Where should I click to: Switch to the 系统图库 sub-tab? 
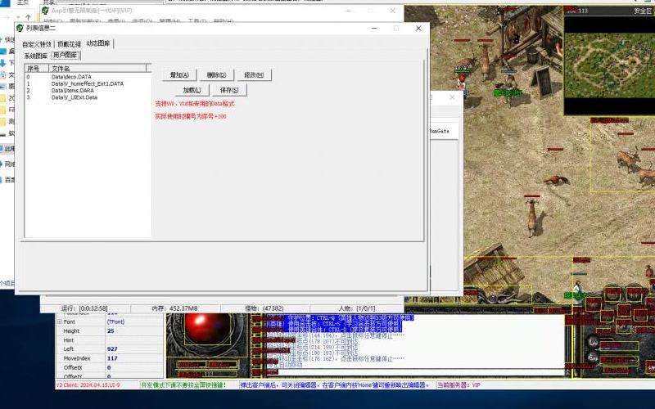[35, 56]
